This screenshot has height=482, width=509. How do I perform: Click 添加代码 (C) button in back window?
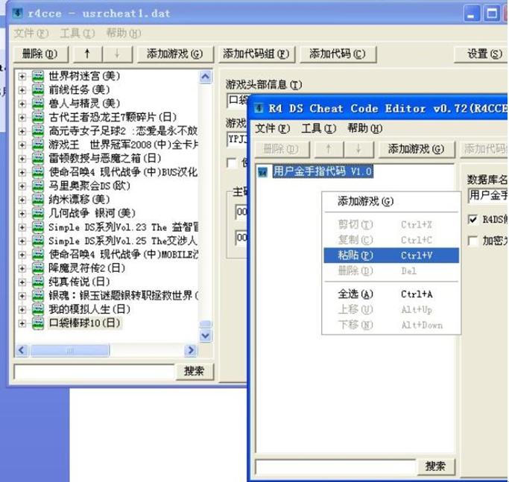(338, 54)
